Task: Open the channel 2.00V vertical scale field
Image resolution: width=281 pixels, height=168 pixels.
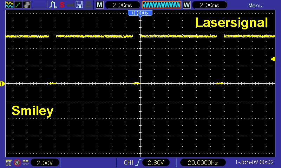Action: point(45,162)
